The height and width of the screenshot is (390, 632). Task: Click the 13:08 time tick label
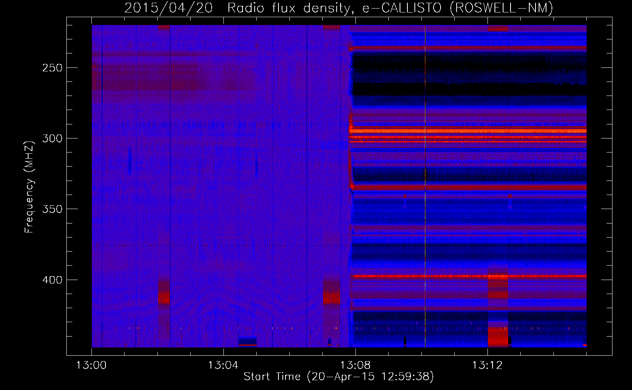(355, 365)
